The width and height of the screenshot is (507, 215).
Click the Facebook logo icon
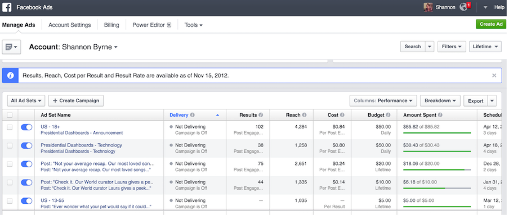7,7
